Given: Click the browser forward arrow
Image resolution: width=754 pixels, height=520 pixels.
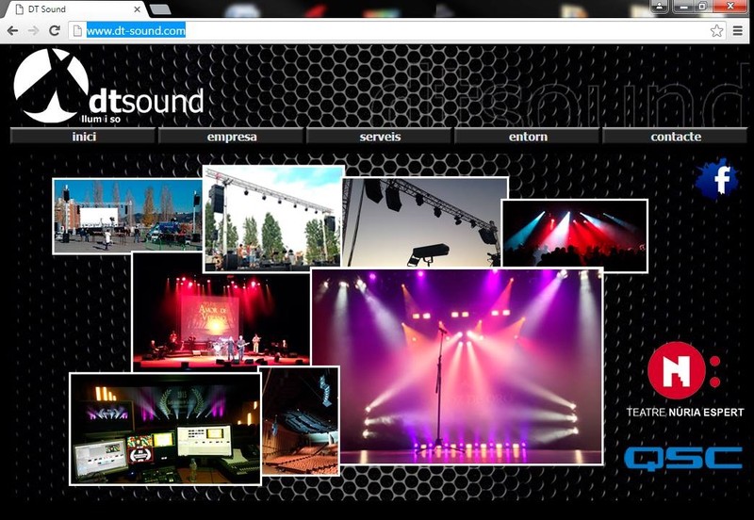Looking at the screenshot, I should point(34,30).
